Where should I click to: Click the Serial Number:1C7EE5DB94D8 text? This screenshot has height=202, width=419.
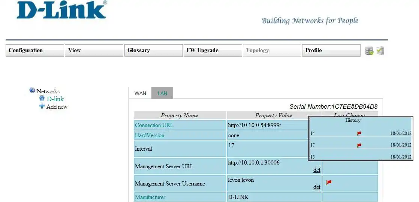pos(334,106)
